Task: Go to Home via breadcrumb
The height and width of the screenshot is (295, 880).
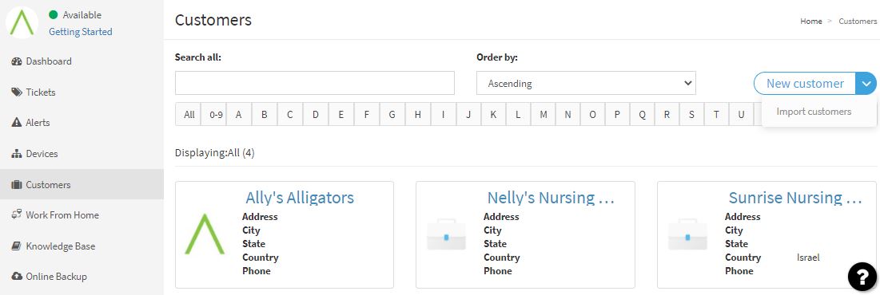Action: [811, 22]
